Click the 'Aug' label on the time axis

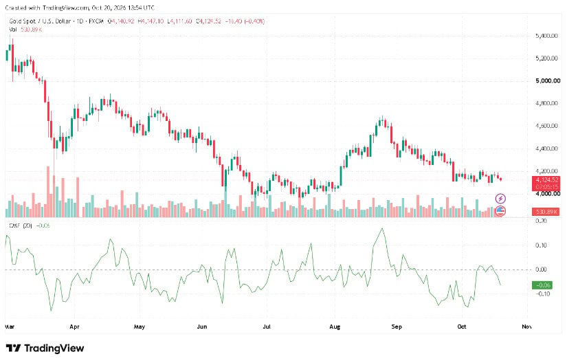335,327
